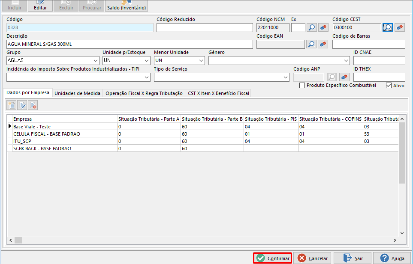Click the Ex input field

298,27
